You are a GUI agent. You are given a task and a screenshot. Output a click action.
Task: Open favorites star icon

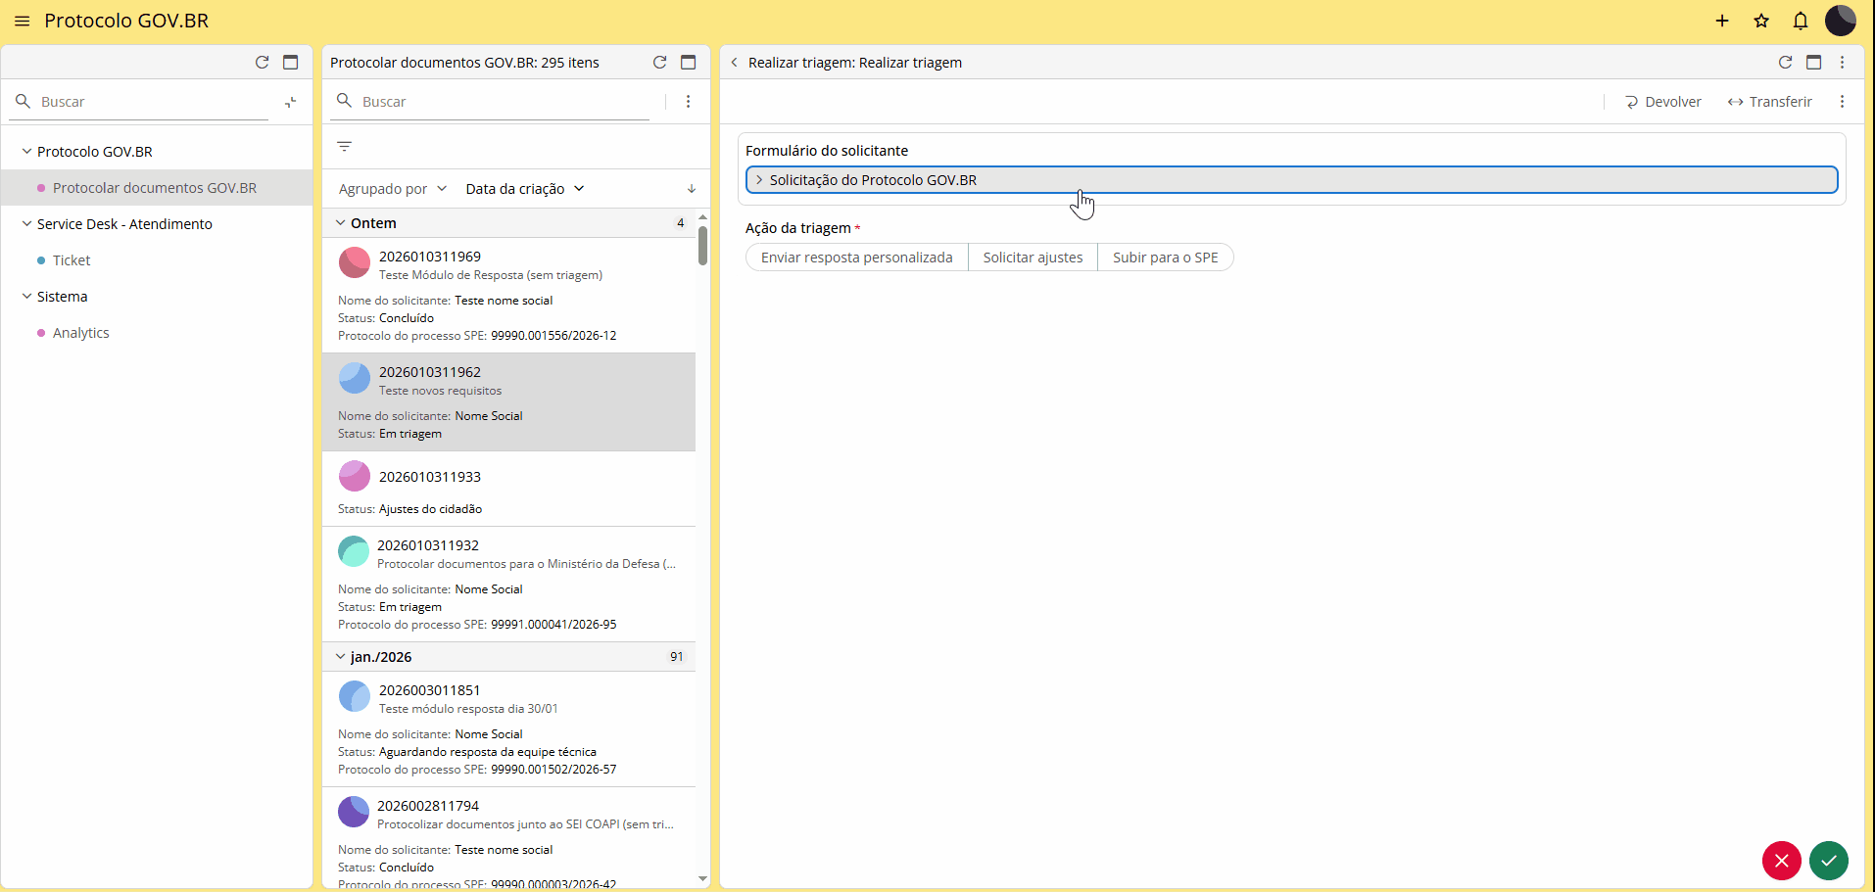[1761, 21]
